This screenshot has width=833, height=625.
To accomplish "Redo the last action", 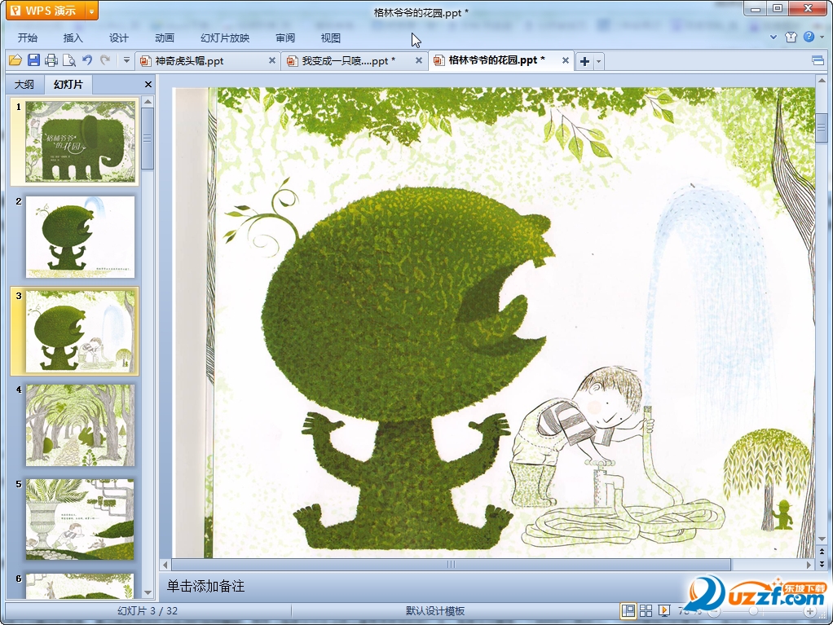I will coord(105,60).
